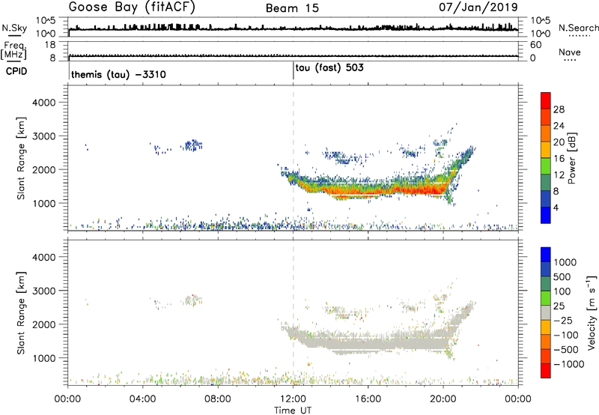Click the blue bottom of power colorbar
The image size is (599, 415).
pyautogui.click(x=546, y=215)
